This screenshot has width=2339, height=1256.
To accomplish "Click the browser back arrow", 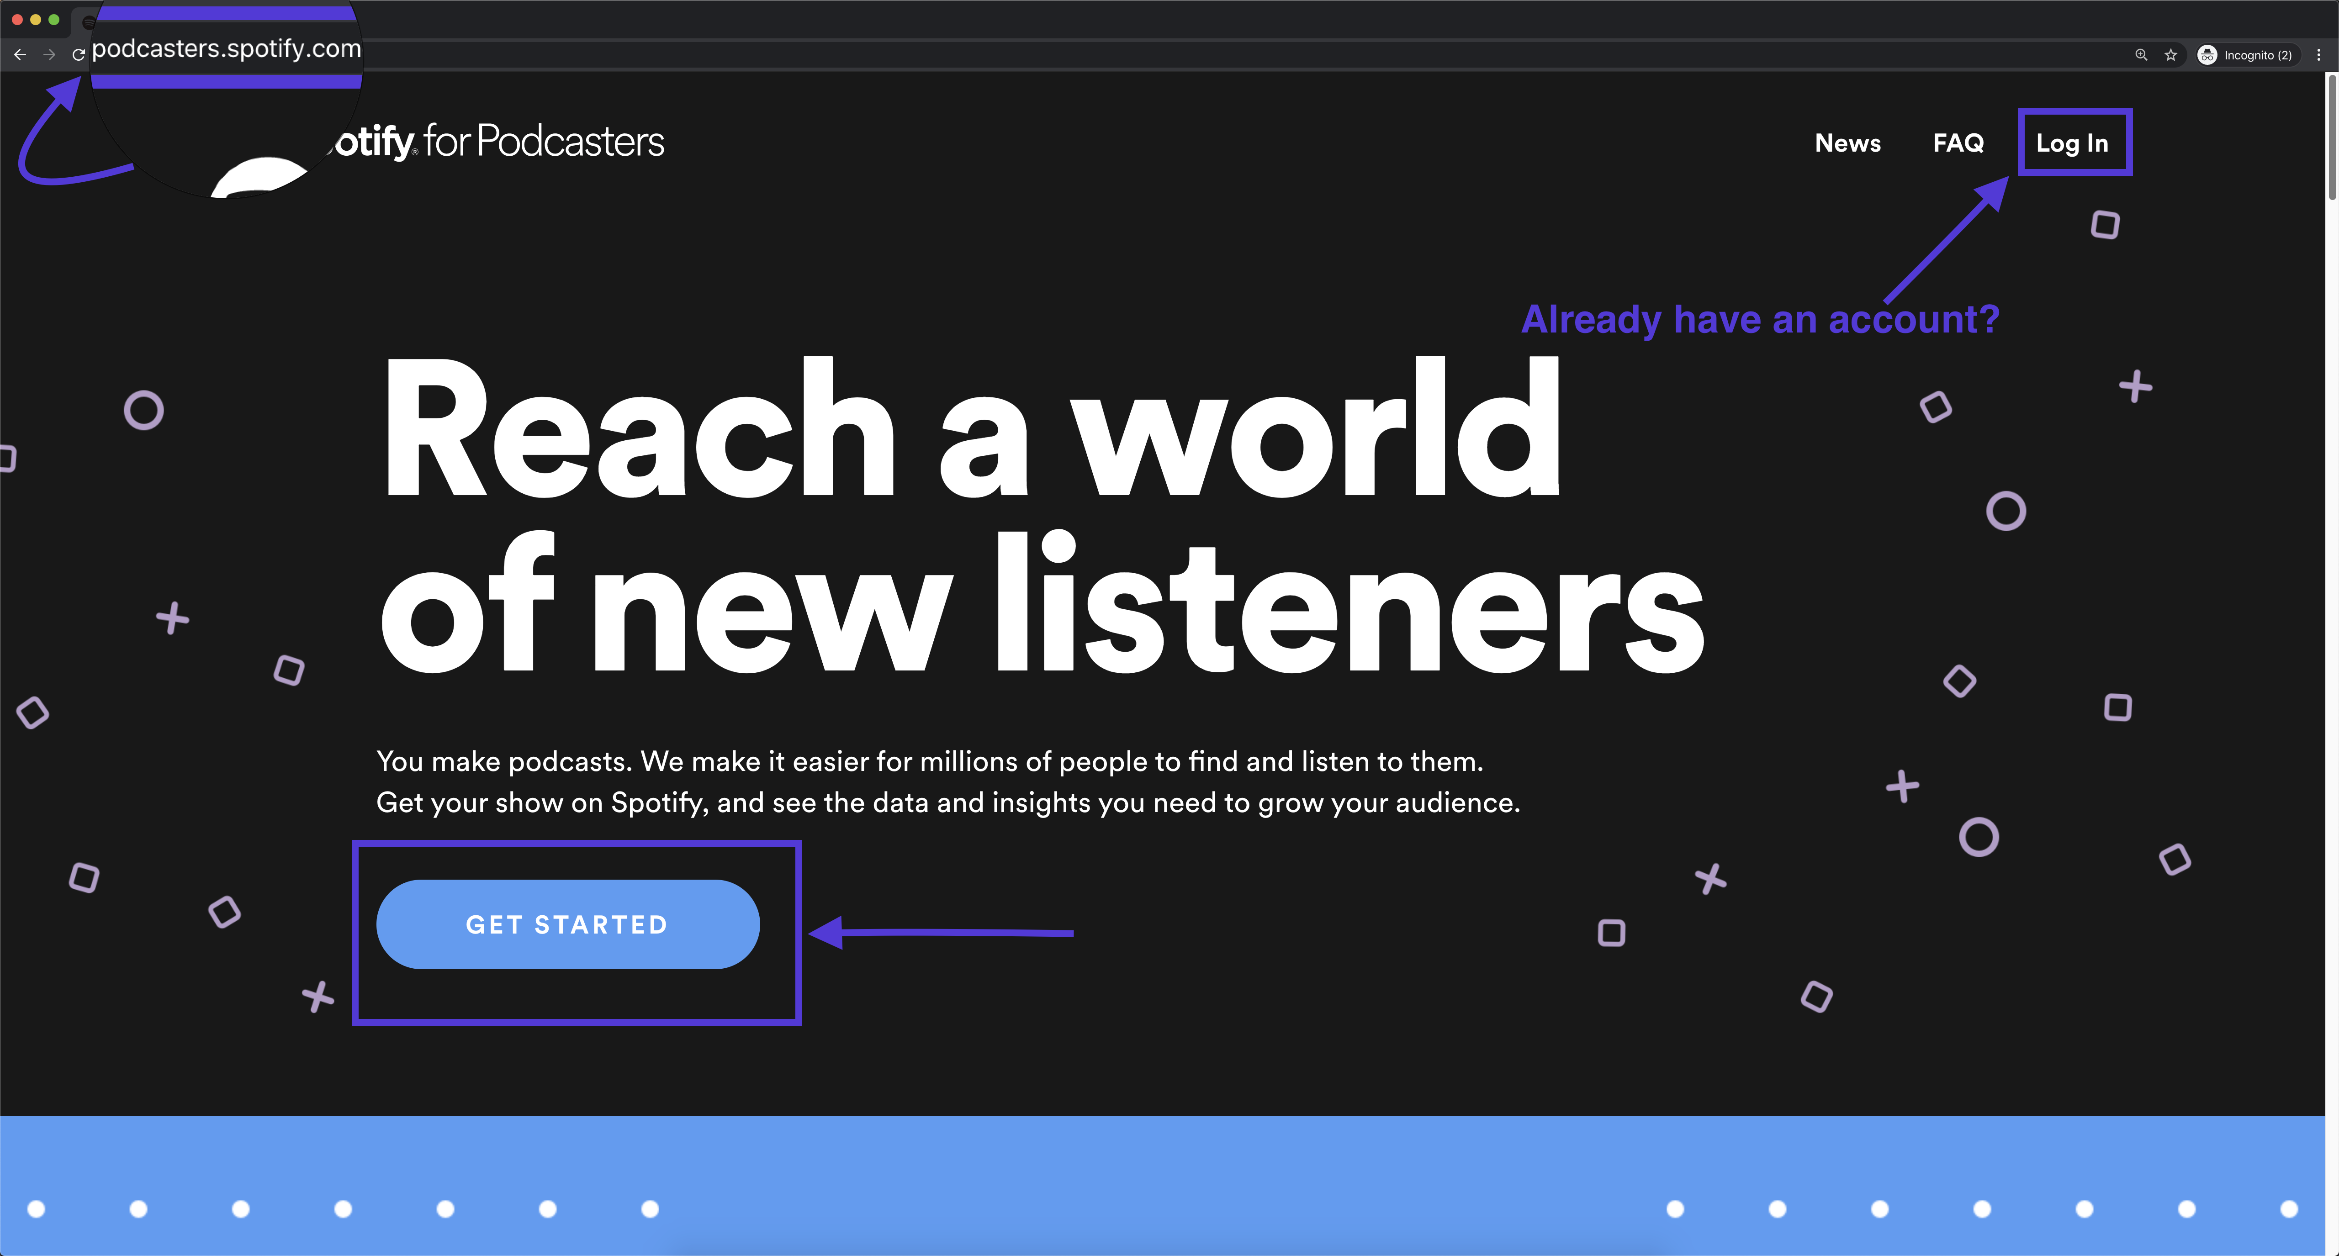I will [20, 55].
